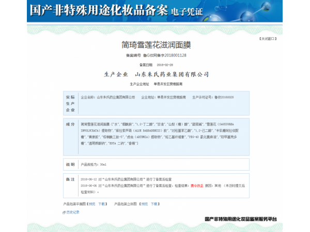The image size is (310, 232).
Task: Click the 2018-06-12 inspection note line
Action: [x=126, y=179]
